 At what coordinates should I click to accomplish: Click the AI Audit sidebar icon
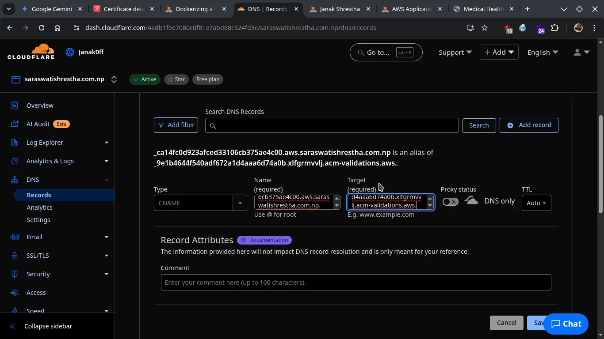15,124
